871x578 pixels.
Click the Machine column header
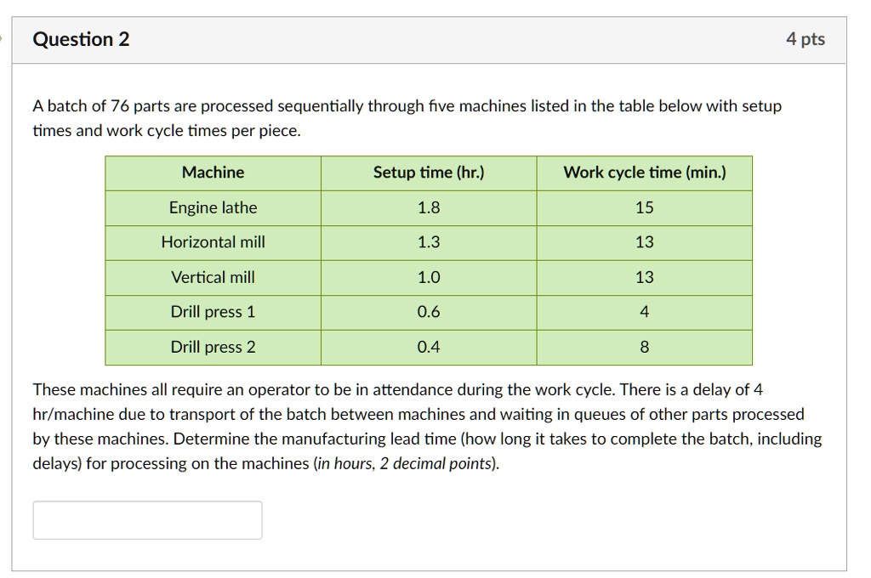[x=213, y=173]
